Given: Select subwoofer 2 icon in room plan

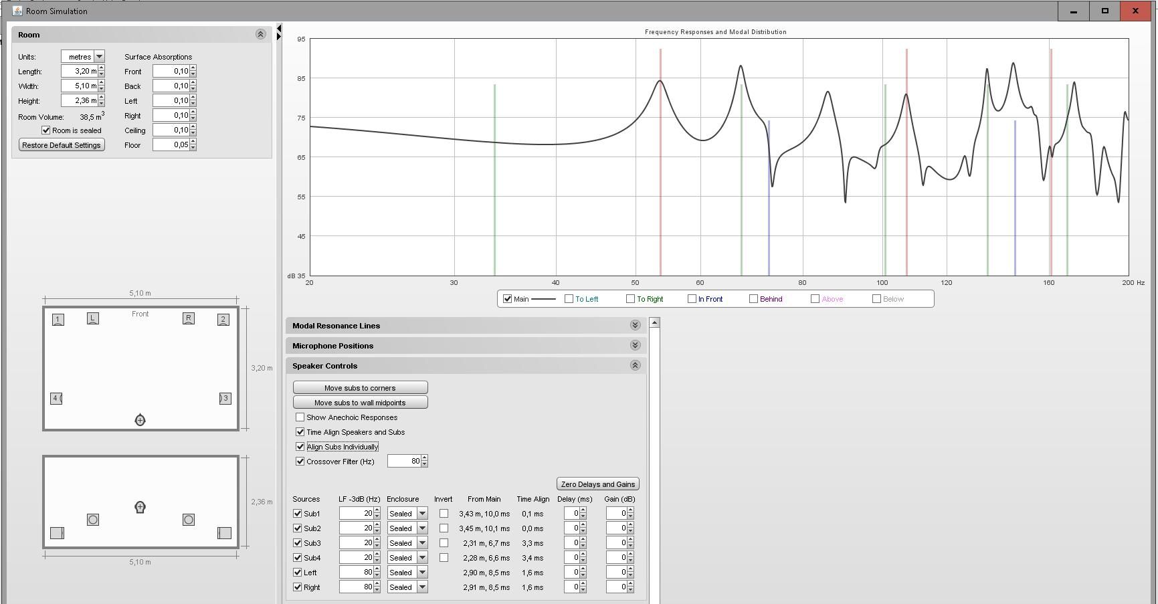Looking at the screenshot, I should coord(223,320).
